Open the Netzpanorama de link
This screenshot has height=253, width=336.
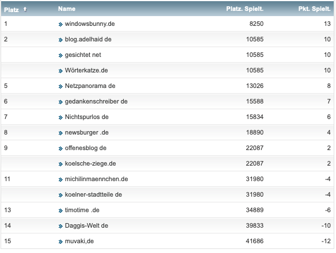tap(90, 86)
